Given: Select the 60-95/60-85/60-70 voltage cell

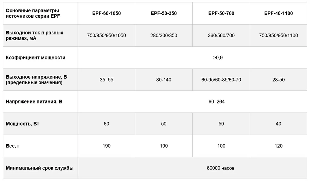Looking at the screenshot, I should [221, 80].
